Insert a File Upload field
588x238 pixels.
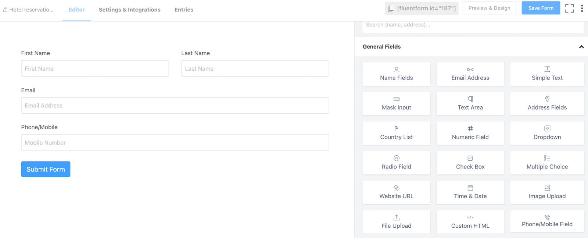point(396,222)
